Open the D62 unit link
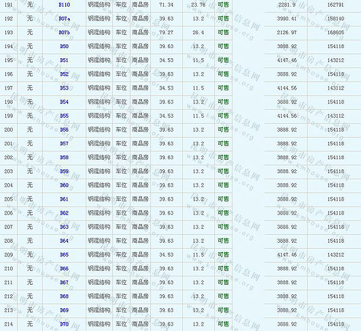 pyautogui.click(x=64, y=213)
